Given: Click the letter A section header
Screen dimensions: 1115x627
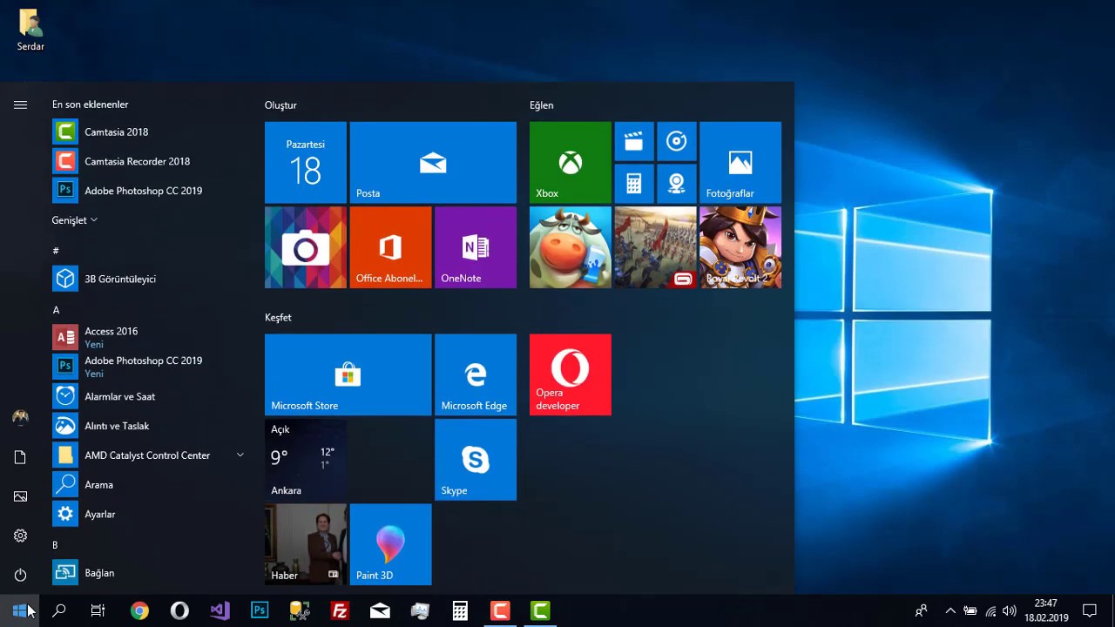Looking at the screenshot, I should coord(56,310).
